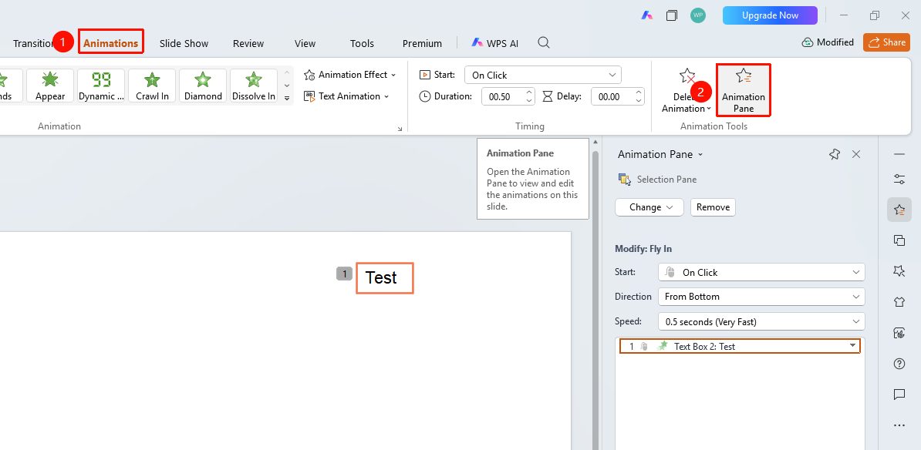Expand the Change animation dropdown button
921x450 pixels.
tap(649, 207)
